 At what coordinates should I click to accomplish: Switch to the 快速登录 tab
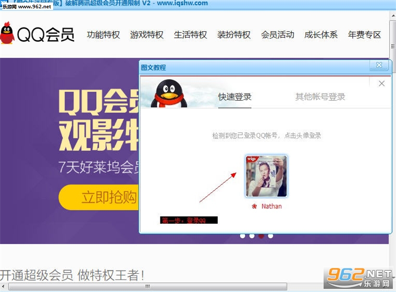point(235,97)
